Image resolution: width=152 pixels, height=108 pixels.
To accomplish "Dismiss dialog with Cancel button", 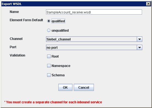I will 84,87.
